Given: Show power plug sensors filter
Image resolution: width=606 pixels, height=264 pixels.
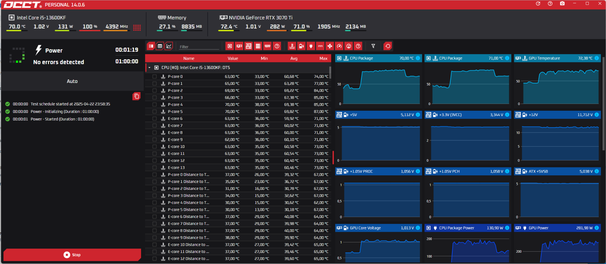Looking at the screenshot, I should tap(311, 46).
